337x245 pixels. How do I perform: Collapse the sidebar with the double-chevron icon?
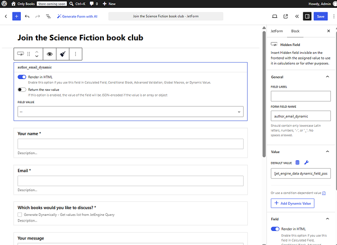pos(297,16)
